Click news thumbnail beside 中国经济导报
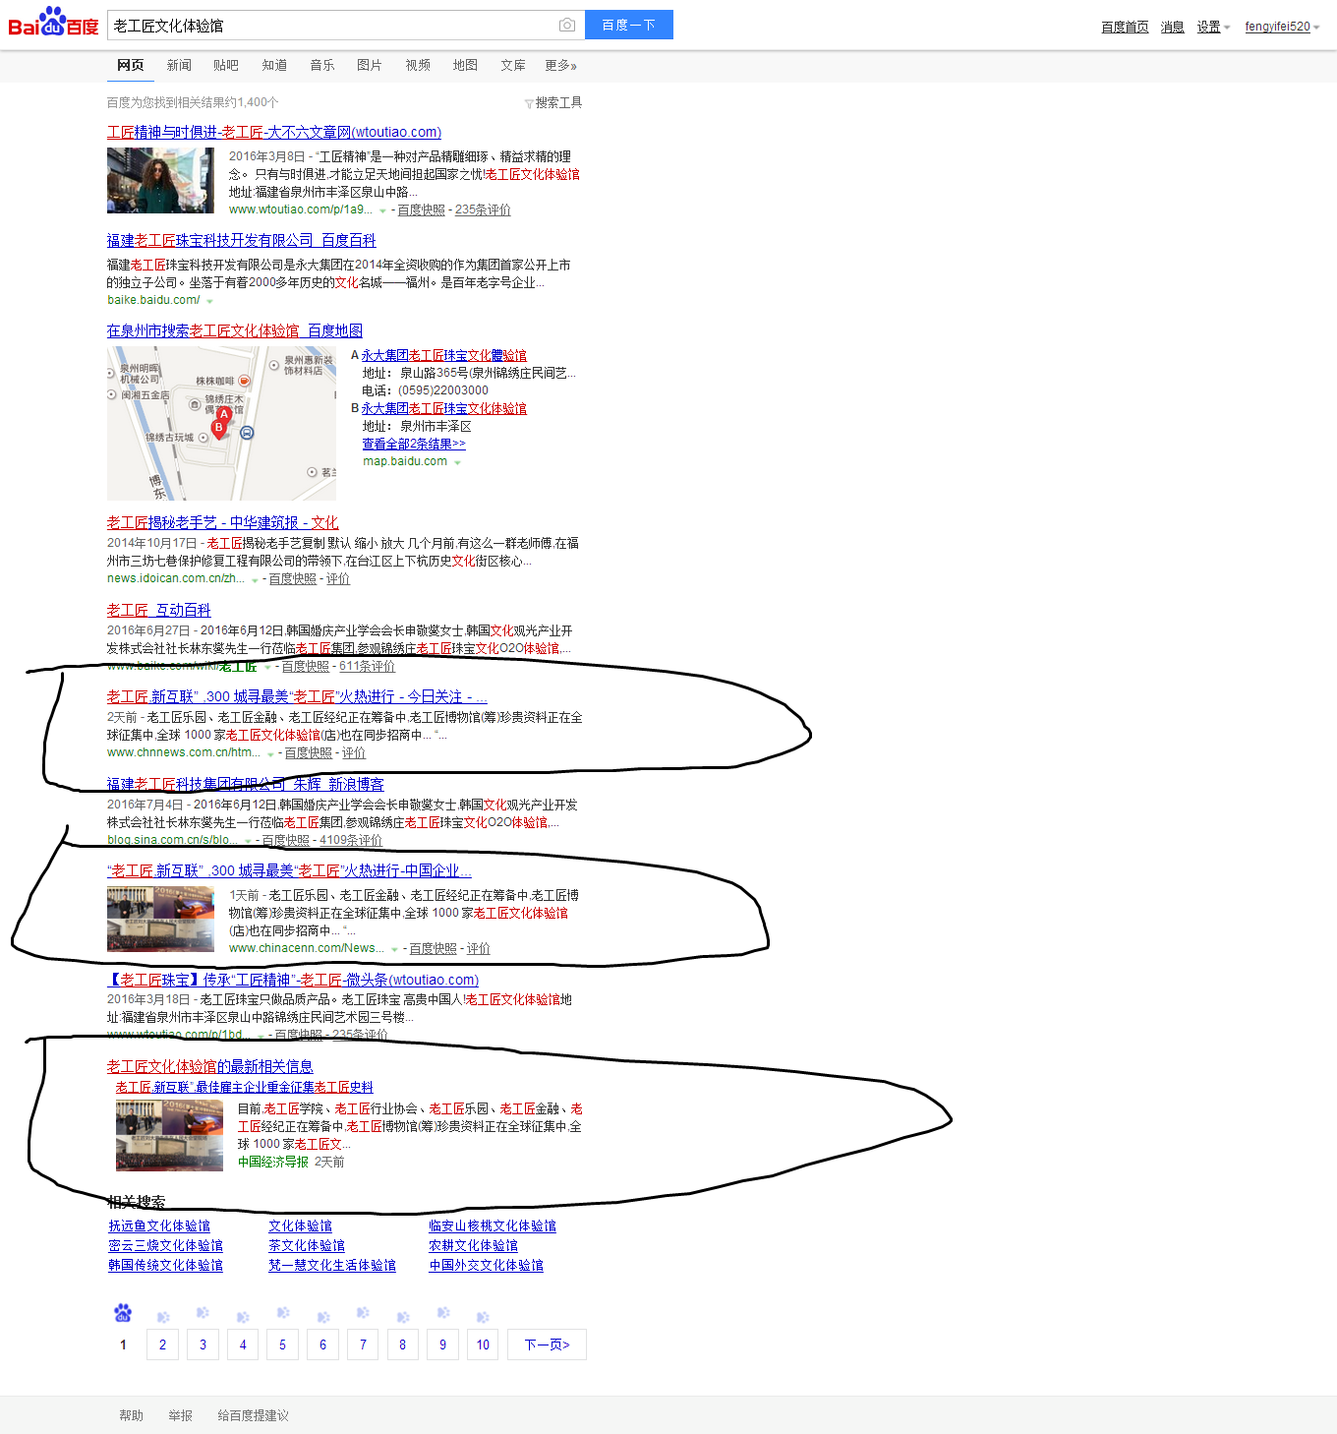 [x=169, y=1136]
